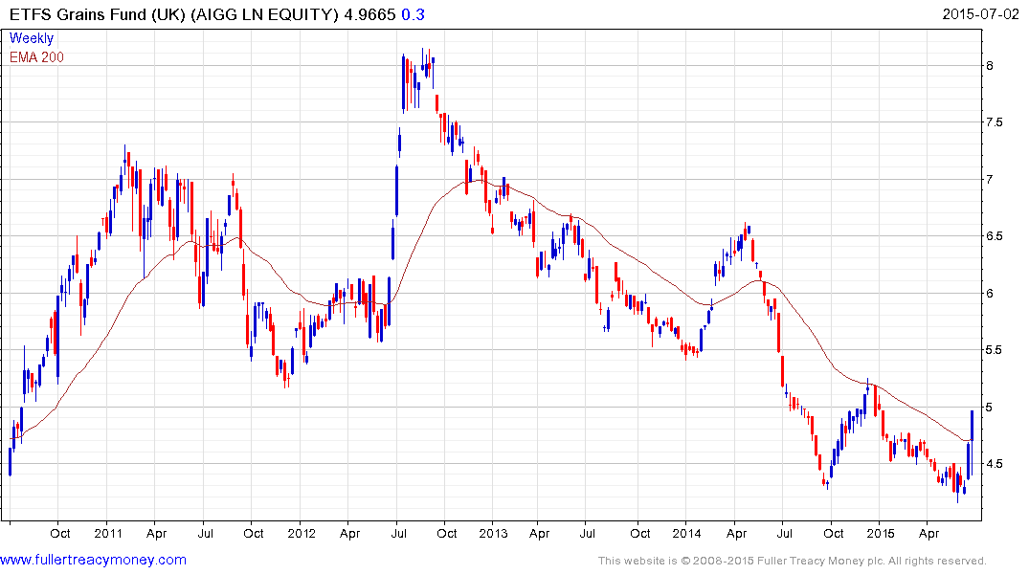Click the '6.5' price axis label

994,236
